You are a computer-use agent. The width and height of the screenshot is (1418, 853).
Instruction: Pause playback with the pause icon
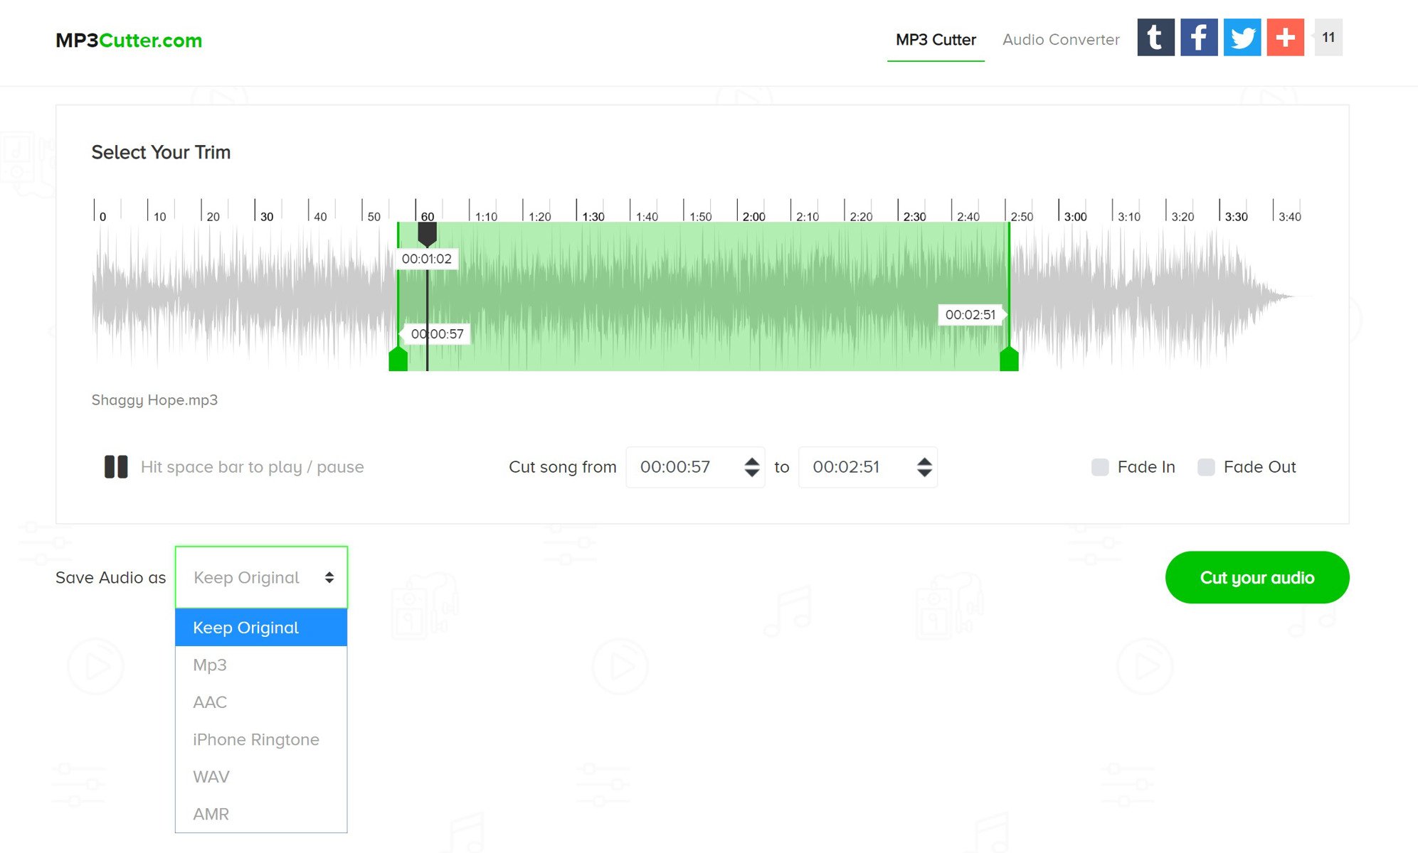[x=116, y=467]
